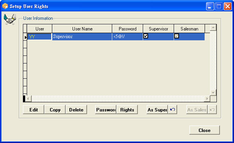Image resolution: width=234 pixels, height=143 pixels.
Task: Click the As Super button
Action: point(157,110)
